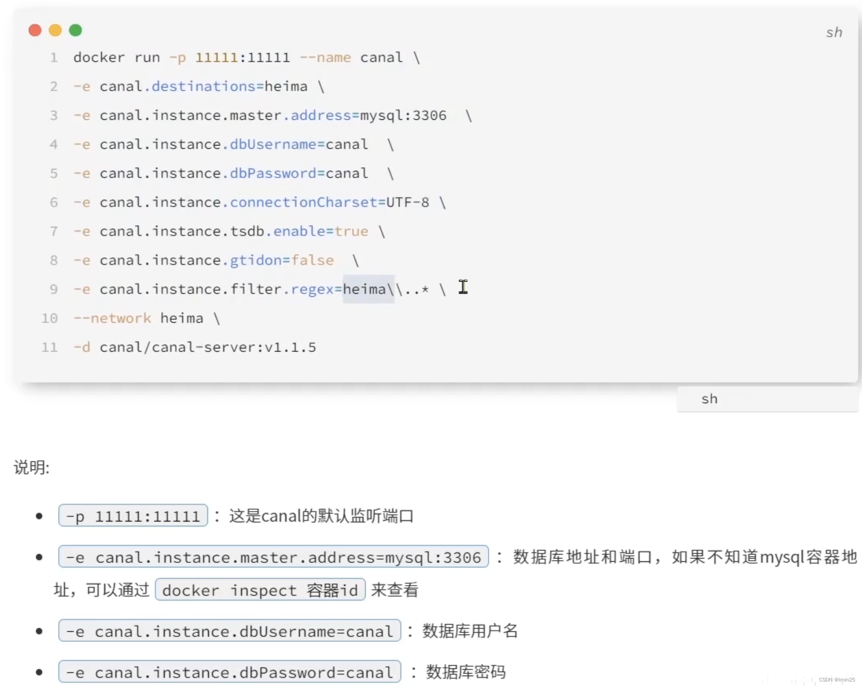Click line number 6 in code gutter
862x686 pixels.
point(54,202)
